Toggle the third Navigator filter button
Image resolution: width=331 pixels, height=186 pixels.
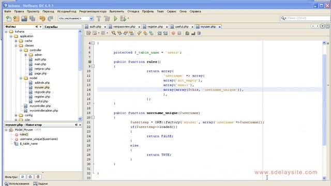tap(38, 177)
